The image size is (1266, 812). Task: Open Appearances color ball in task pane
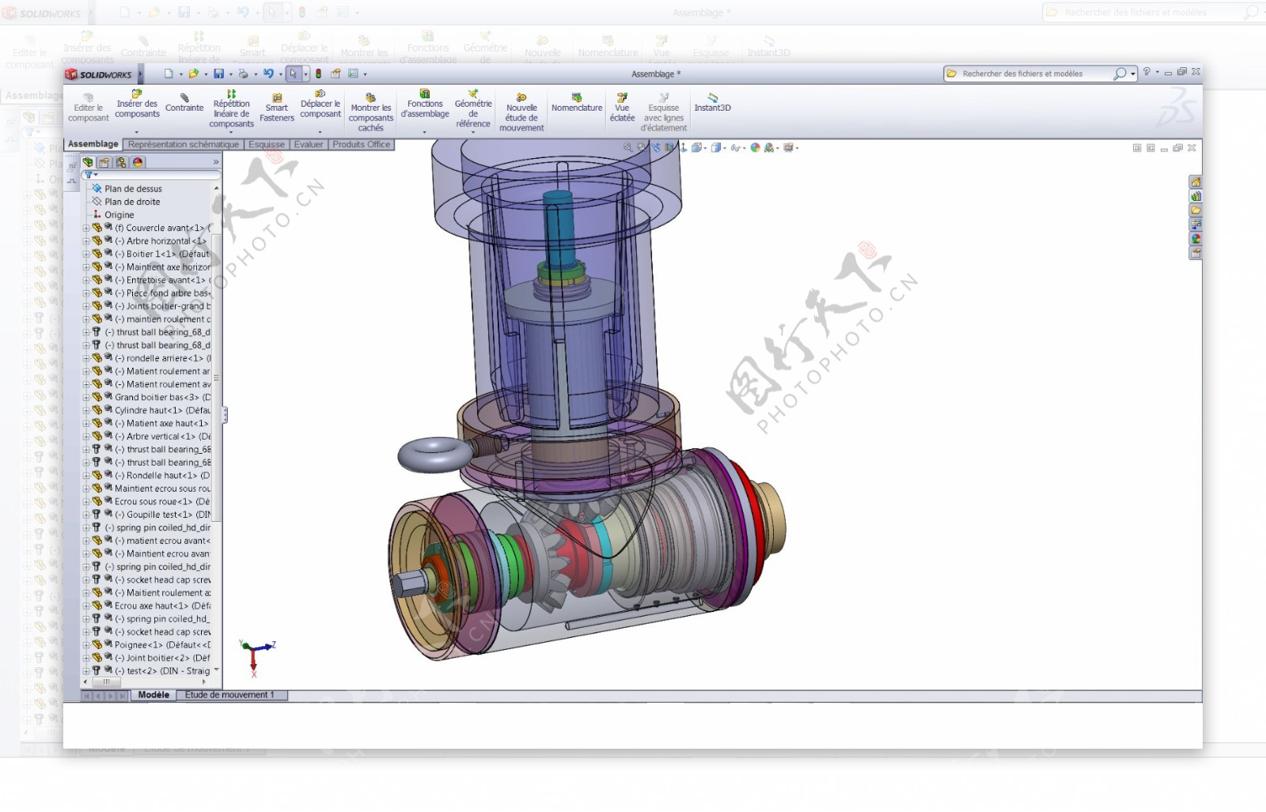[1196, 239]
